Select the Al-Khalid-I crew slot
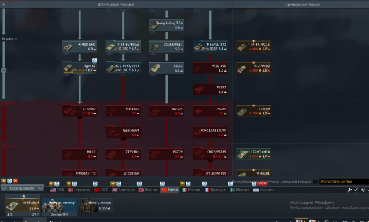The width and height of the screenshot is (369, 222). pyautogui.click(x=23, y=205)
